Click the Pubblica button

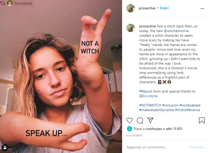tap(197, 147)
